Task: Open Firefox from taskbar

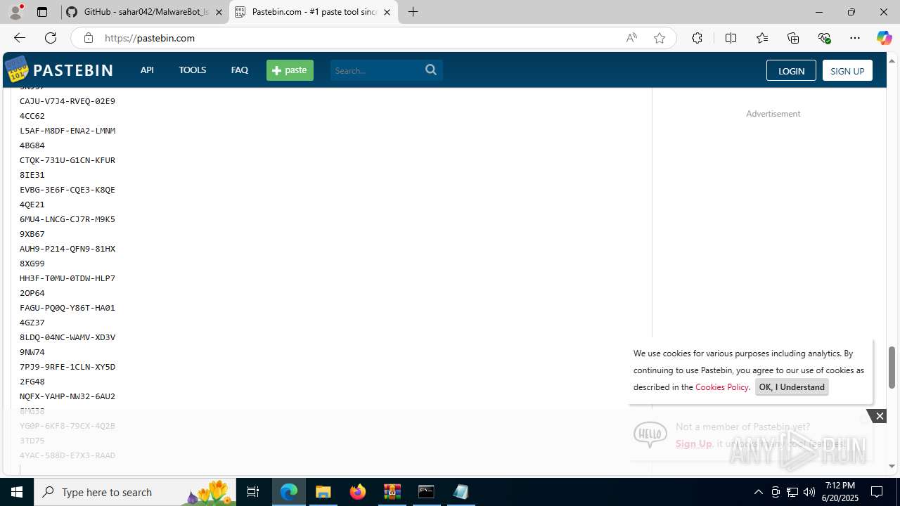Action: 358,492
